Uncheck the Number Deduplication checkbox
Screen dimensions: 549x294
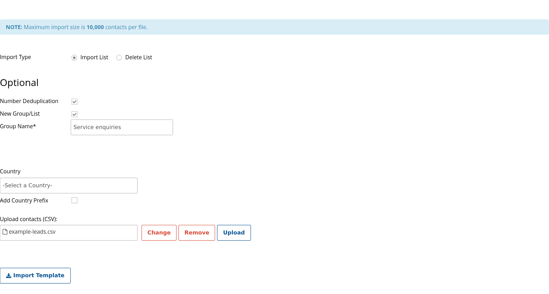[x=74, y=101]
